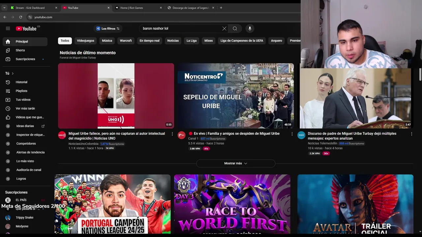Open Logros in sidebar
422x237 pixels.
tap(25, 179)
